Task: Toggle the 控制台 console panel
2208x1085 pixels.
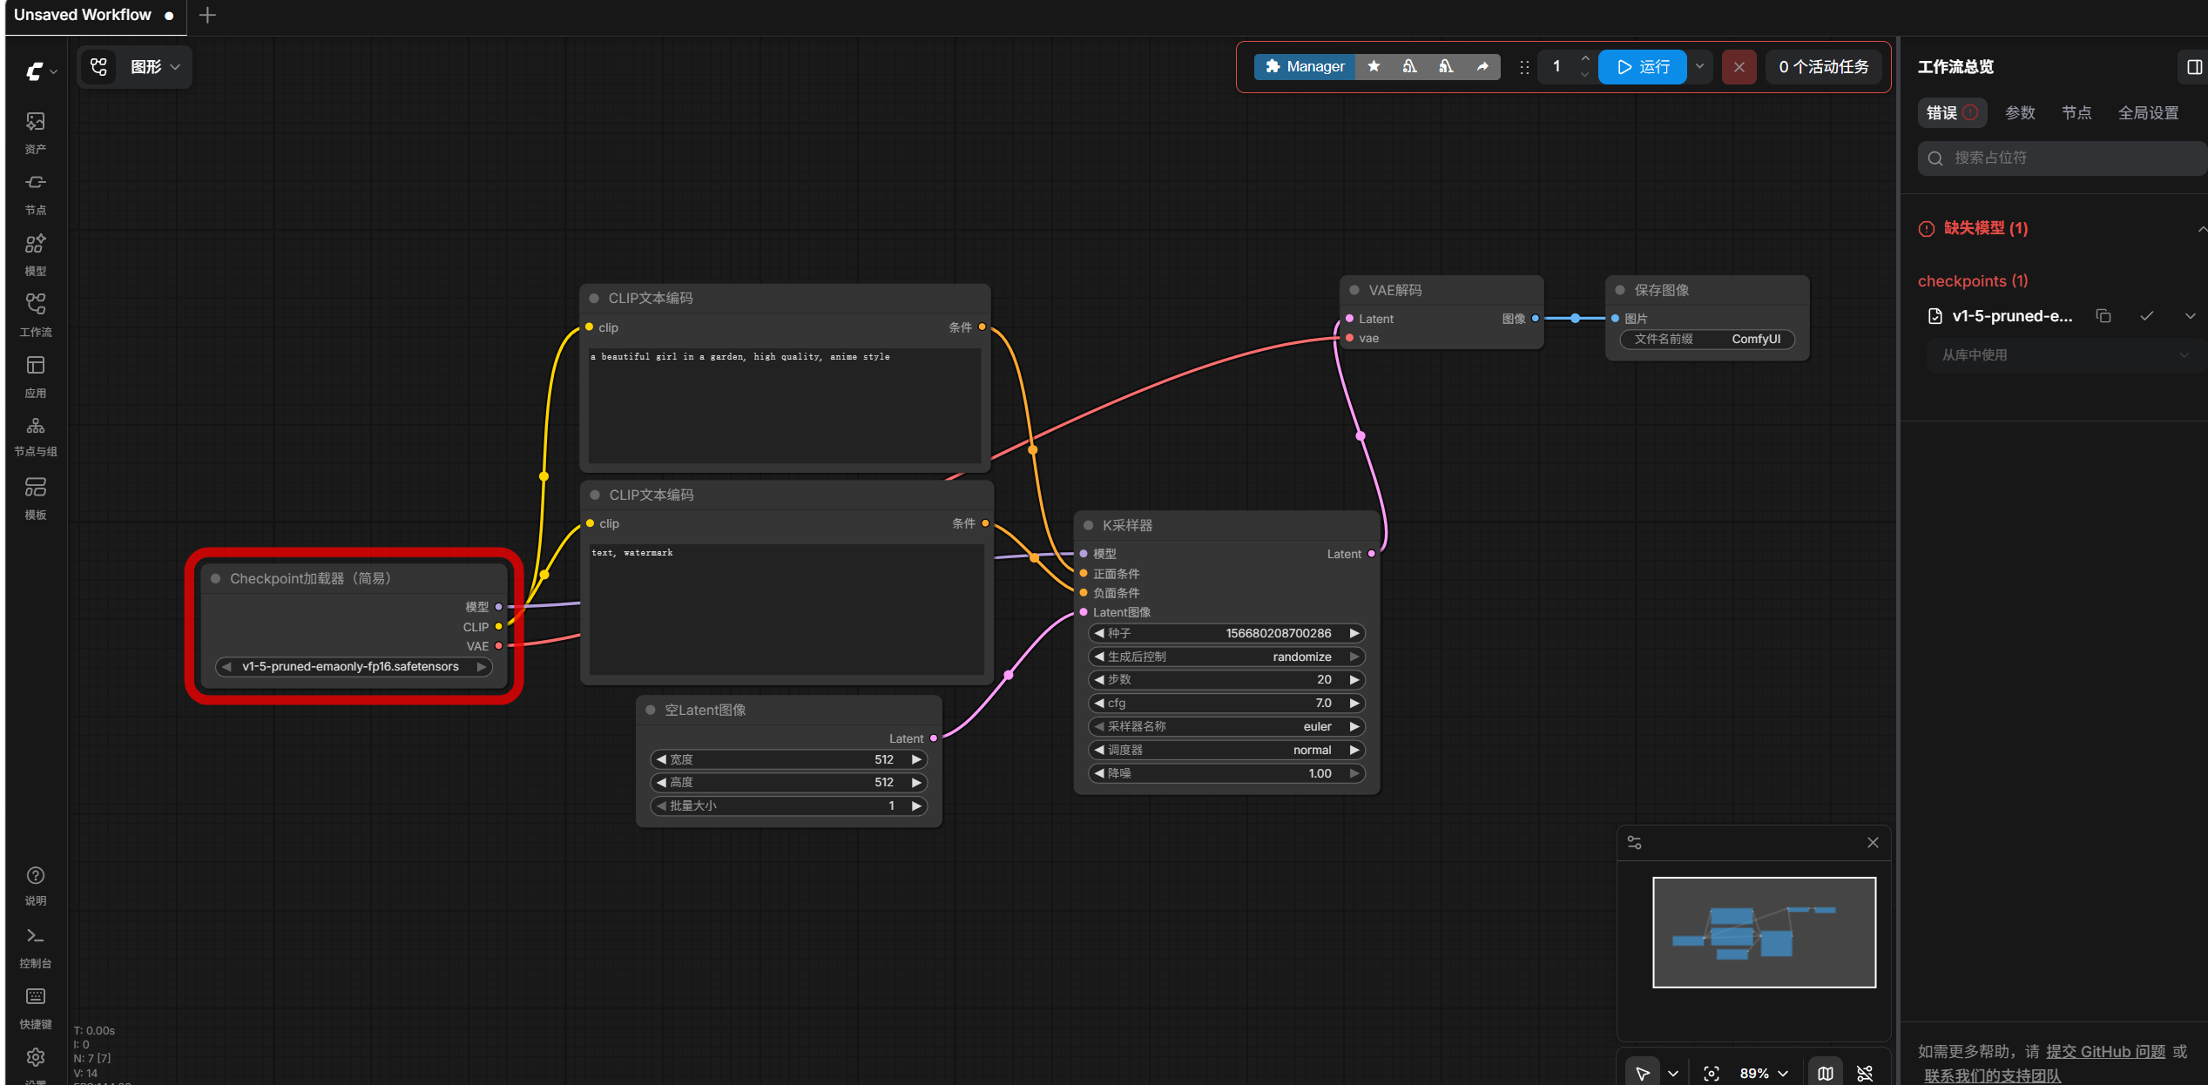Action: tap(36, 947)
